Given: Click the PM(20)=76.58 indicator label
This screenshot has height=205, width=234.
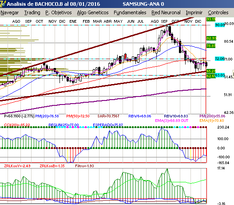Looking at the screenshot, I should pos(47,116).
